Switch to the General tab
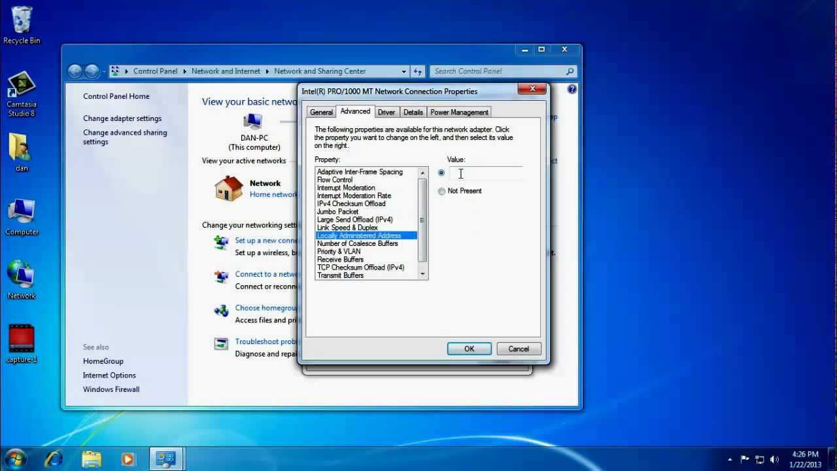Image resolution: width=837 pixels, height=471 pixels. pos(321,113)
